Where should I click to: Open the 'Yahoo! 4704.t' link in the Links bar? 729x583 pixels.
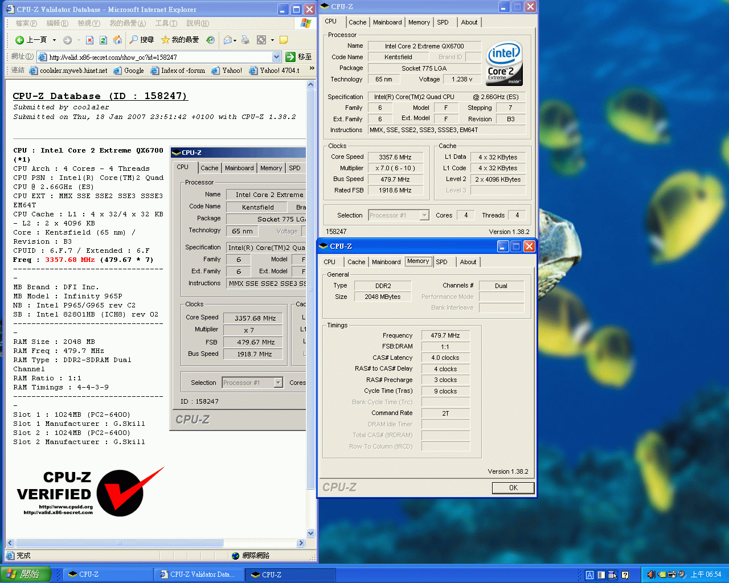275,71
